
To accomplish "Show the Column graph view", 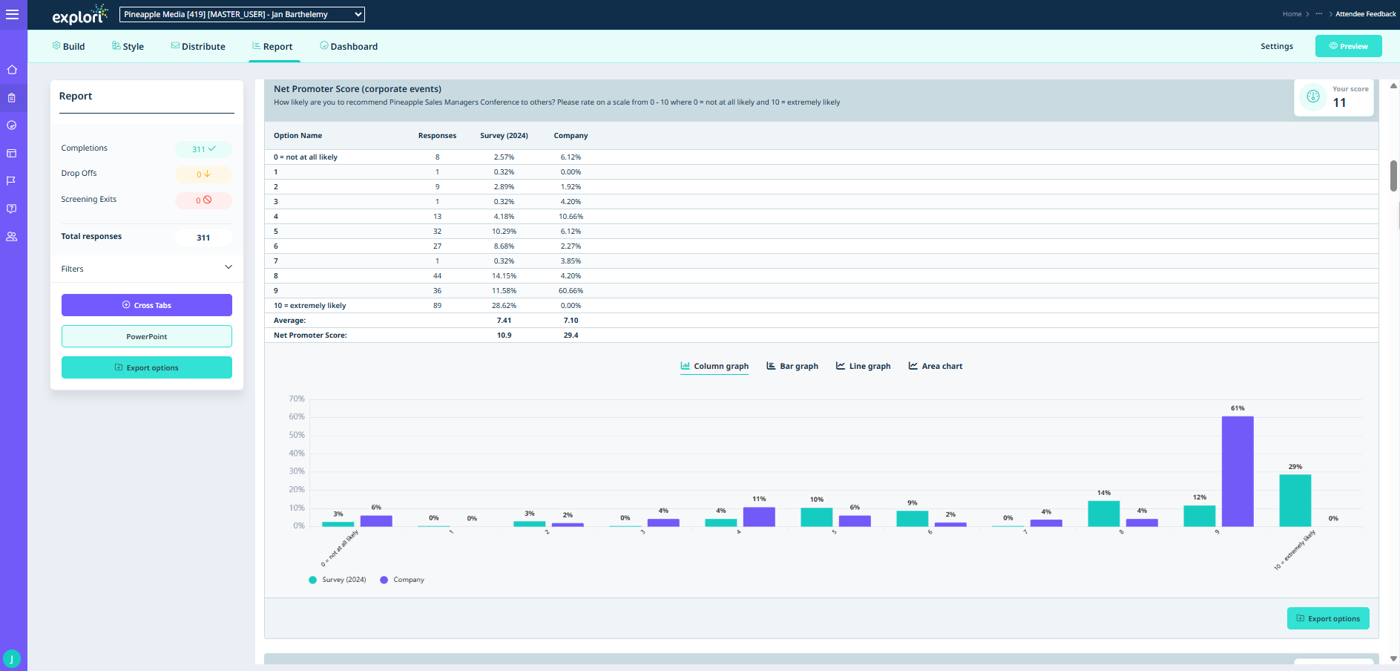I will (x=714, y=366).
